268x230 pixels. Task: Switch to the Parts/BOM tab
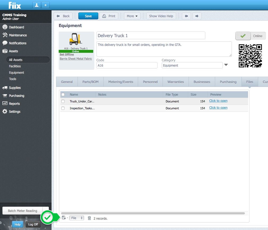point(90,82)
